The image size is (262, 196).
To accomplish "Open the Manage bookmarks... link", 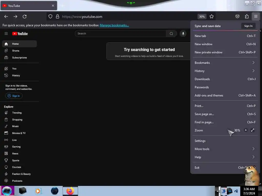I will tap(114, 25).
